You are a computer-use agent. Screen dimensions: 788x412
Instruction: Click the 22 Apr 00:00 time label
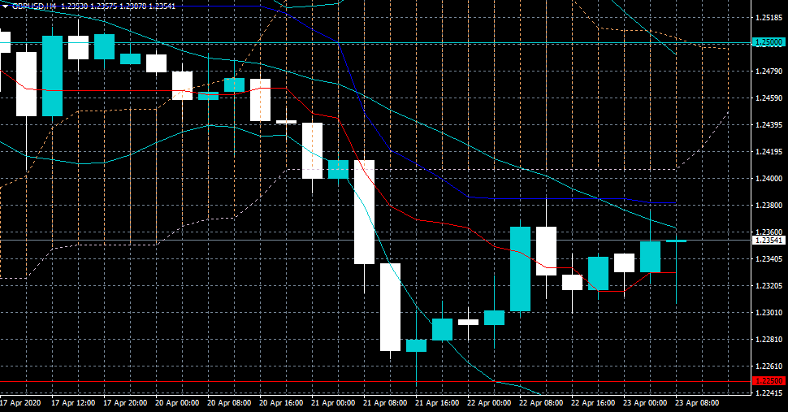(489, 403)
